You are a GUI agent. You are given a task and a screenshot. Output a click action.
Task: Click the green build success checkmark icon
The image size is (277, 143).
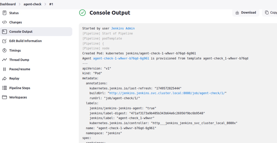(82, 13)
